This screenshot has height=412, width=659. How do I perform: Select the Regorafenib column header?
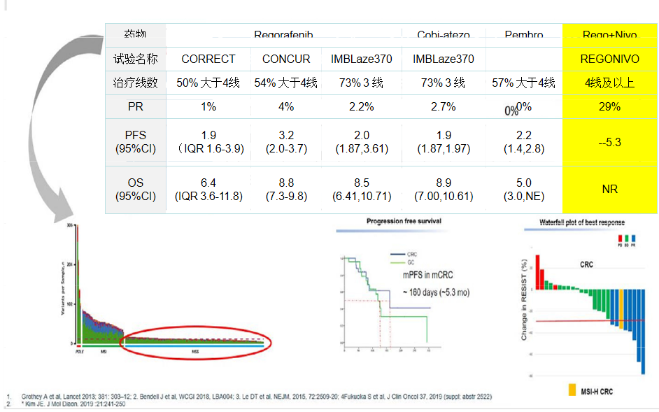point(283,34)
